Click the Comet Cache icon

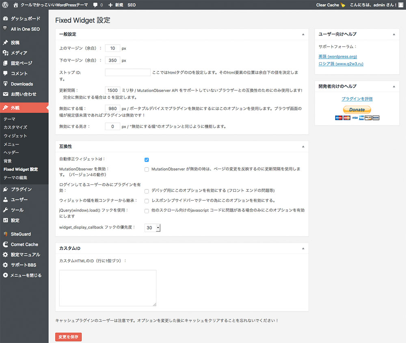(x=5, y=244)
